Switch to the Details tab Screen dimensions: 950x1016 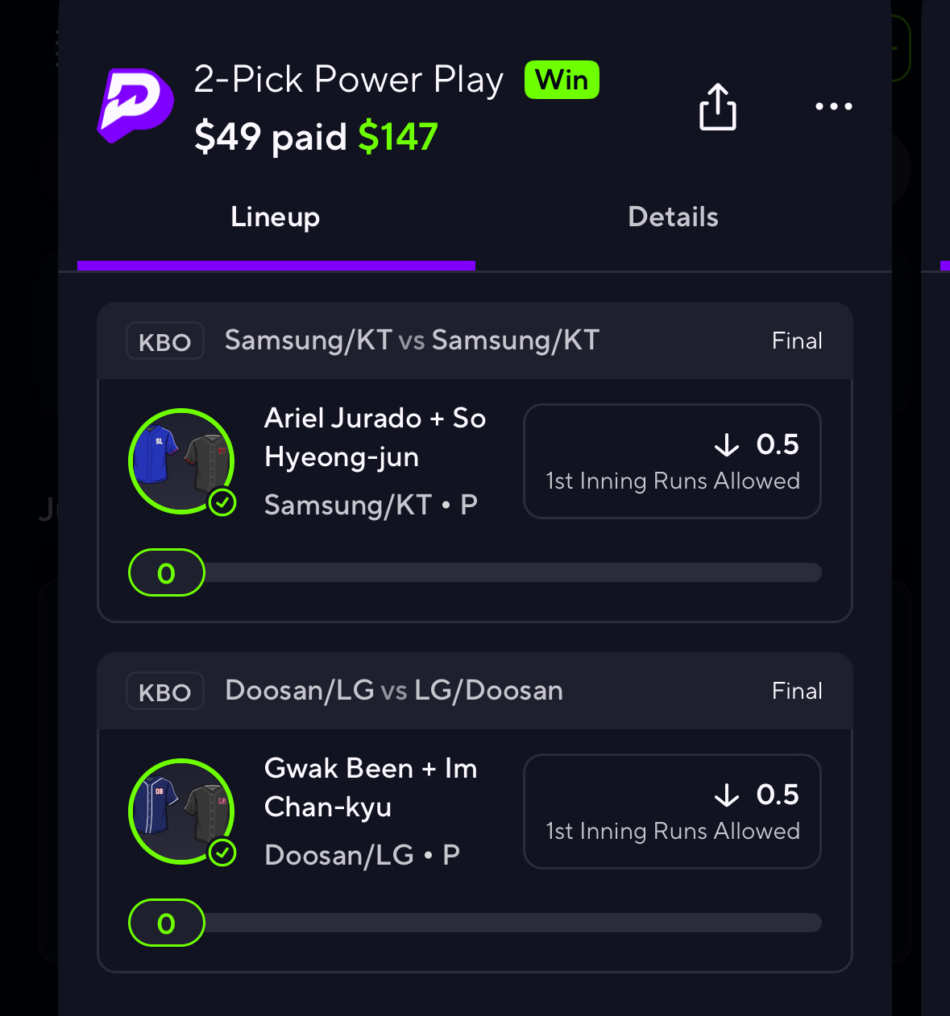tap(673, 217)
